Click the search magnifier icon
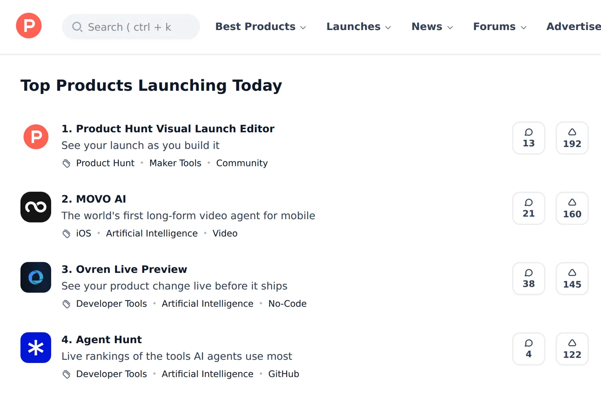The width and height of the screenshot is (601, 393). (x=77, y=27)
